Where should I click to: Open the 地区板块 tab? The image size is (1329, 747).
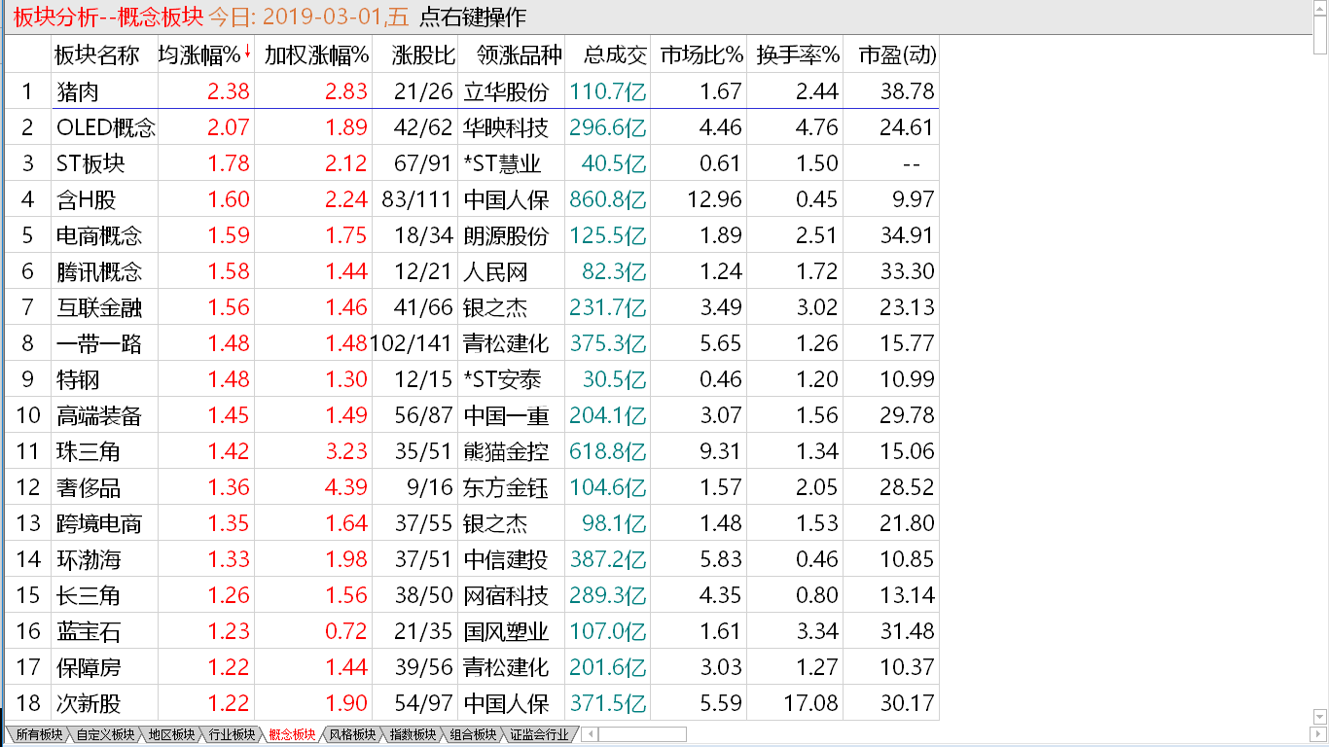(x=170, y=734)
